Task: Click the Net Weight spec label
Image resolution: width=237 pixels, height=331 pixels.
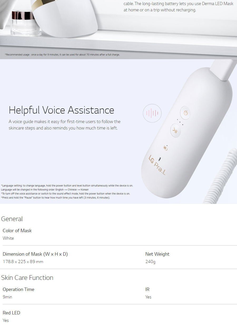Action: pos(157,254)
